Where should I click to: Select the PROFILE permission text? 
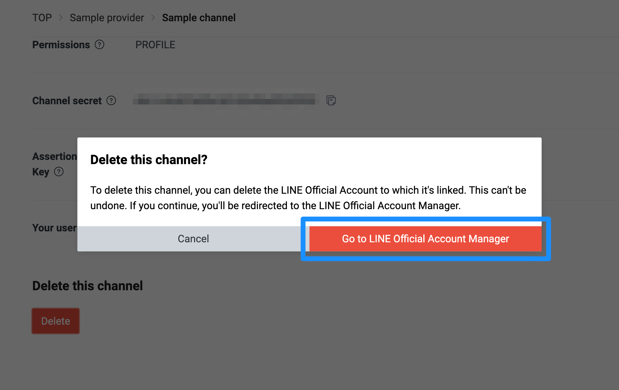pyautogui.click(x=155, y=45)
